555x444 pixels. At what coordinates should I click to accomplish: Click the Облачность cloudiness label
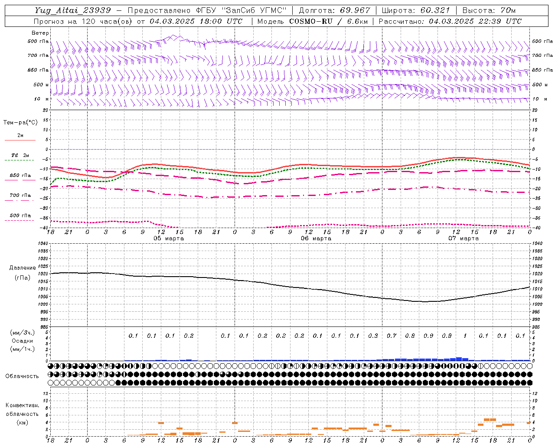click(x=22, y=376)
